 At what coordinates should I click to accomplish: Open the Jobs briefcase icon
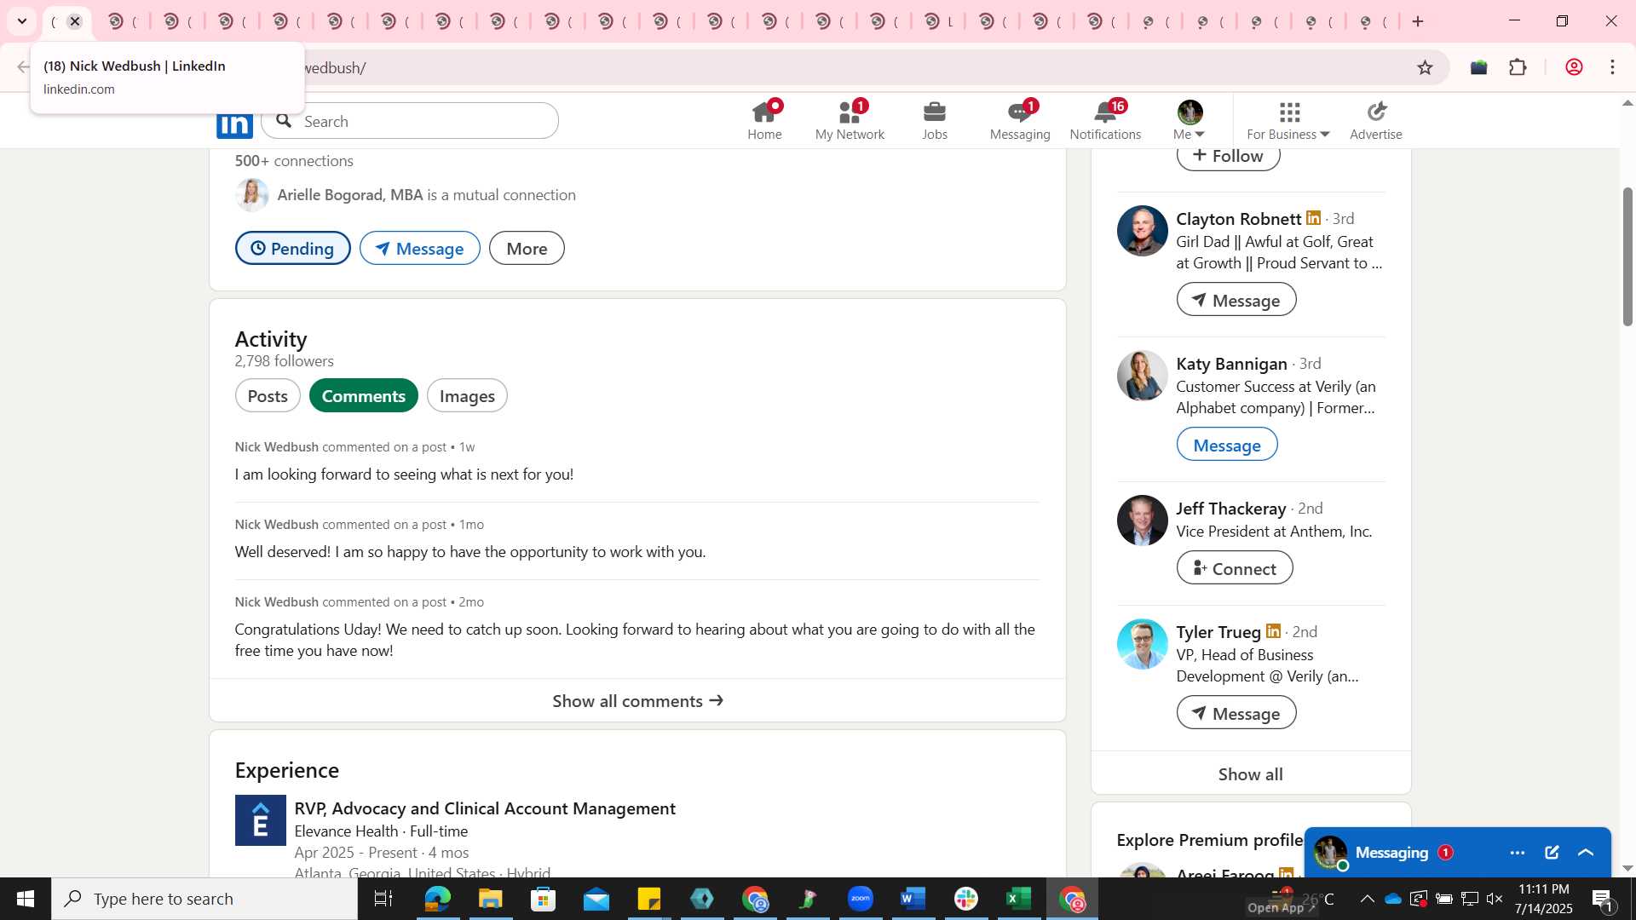[x=935, y=120]
